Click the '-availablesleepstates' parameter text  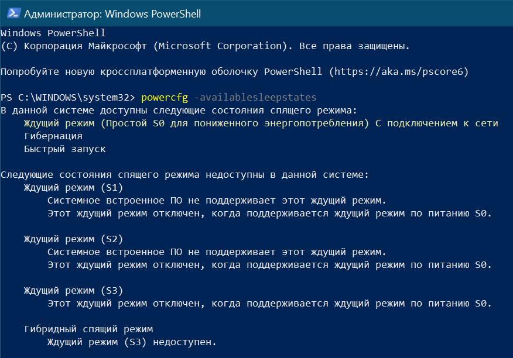(255, 97)
